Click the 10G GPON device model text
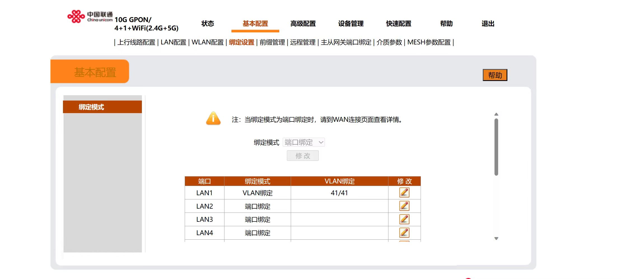621x279 pixels. (146, 24)
